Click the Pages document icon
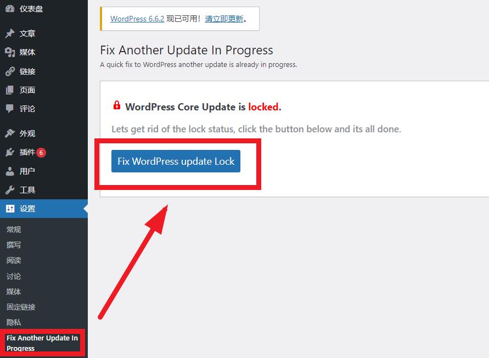 [x=10, y=90]
